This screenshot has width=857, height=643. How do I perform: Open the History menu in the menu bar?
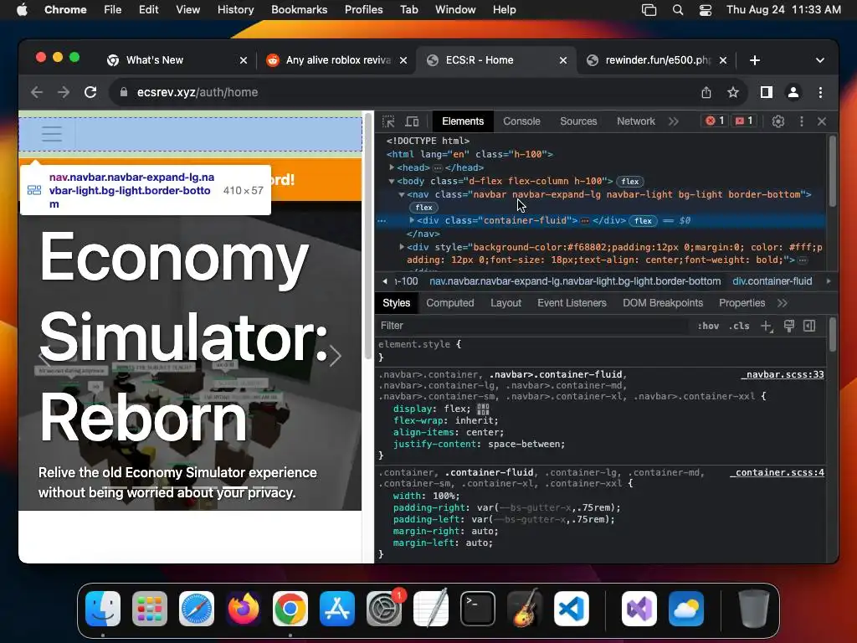tap(235, 10)
